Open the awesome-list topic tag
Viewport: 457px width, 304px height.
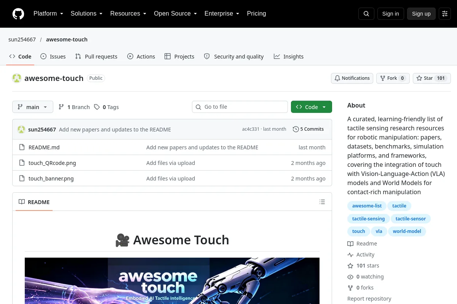[367, 206]
